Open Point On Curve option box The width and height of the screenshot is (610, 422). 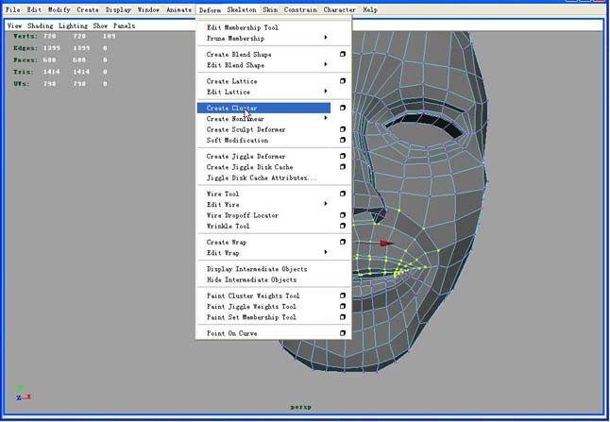[x=342, y=333]
